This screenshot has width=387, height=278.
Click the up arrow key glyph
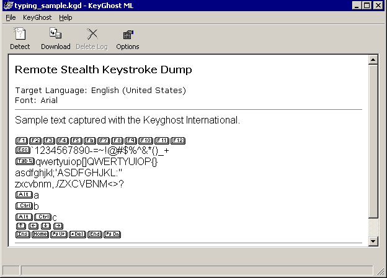[21, 226]
